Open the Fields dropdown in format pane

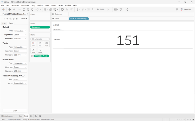pos(24,19)
